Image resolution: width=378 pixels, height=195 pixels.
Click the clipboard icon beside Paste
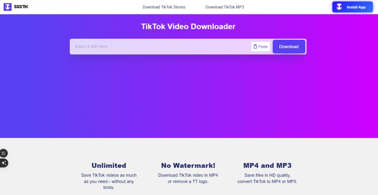pyautogui.click(x=255, y=47)
